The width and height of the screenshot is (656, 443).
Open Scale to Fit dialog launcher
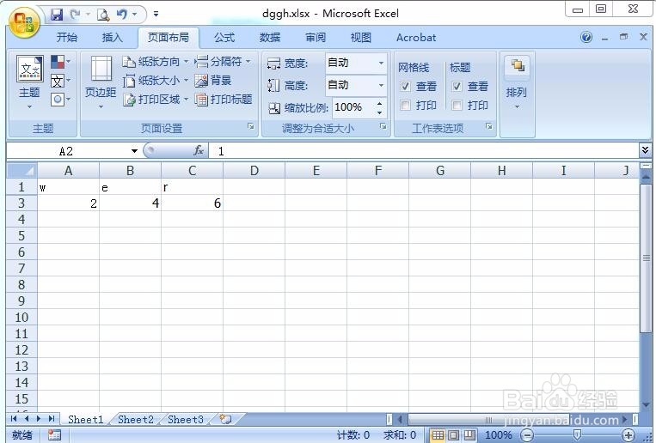tap(383, 126)
